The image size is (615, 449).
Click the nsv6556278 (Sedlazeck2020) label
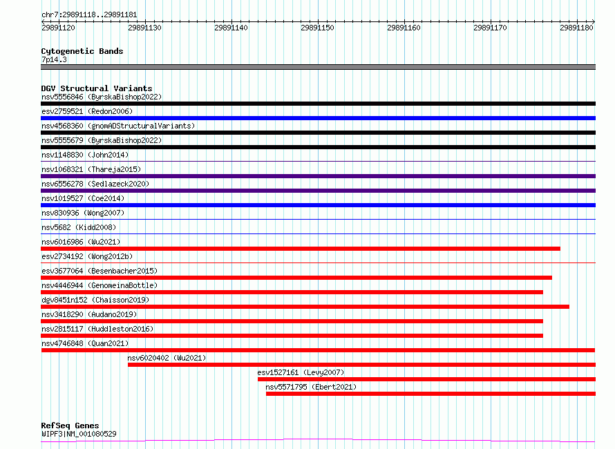tap(95, 184)
